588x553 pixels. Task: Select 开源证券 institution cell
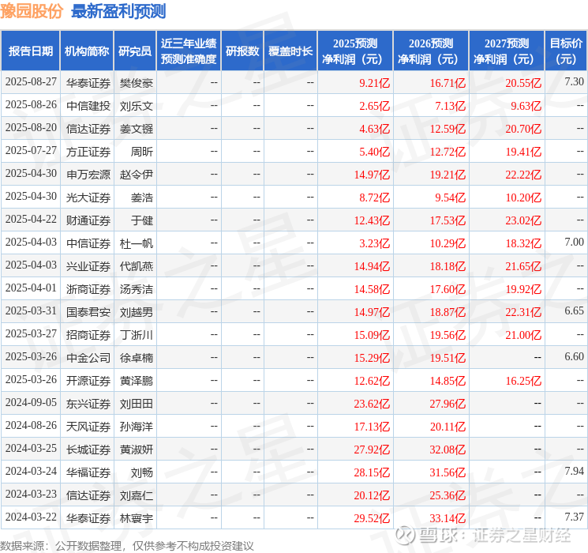point(88,381)
